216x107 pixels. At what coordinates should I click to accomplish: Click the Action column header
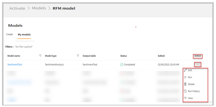tap(198, 56)
